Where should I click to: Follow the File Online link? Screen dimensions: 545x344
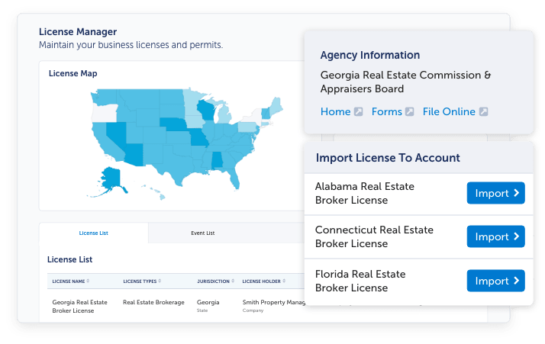pos(449,112)
